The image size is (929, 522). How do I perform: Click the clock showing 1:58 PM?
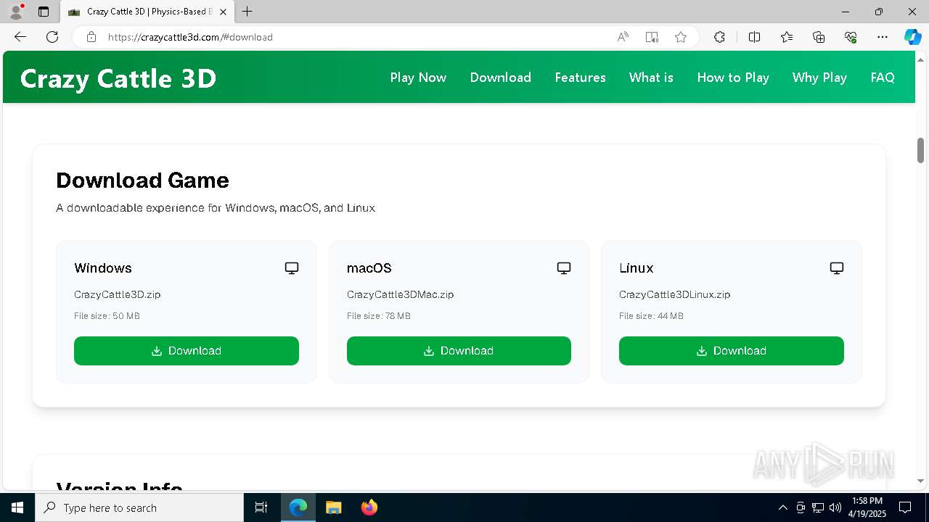(867, 501)
